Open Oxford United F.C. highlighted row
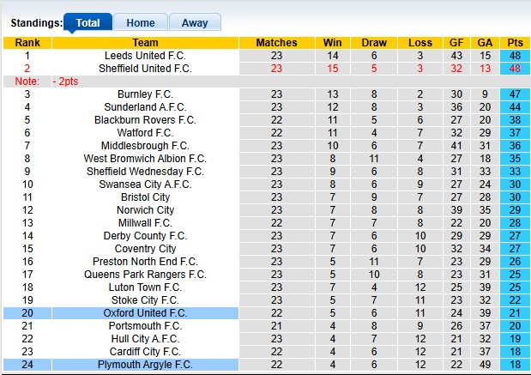531x375 pixels. click(x=145, y=313)
